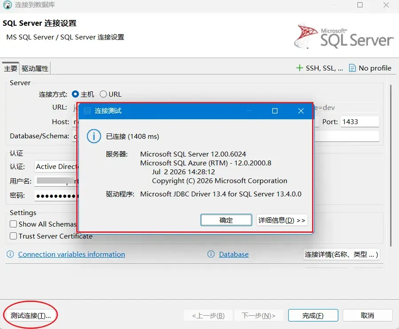The width and height of the screenshot is (399, 329).
Task: Toggle Show All Schemas checkbox
Action: click(x=13, y=224)
